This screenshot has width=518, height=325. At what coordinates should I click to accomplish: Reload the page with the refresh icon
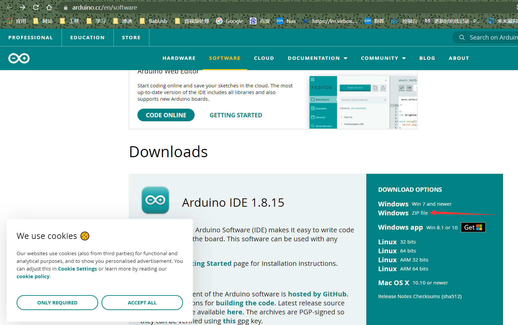pos(36,7)
